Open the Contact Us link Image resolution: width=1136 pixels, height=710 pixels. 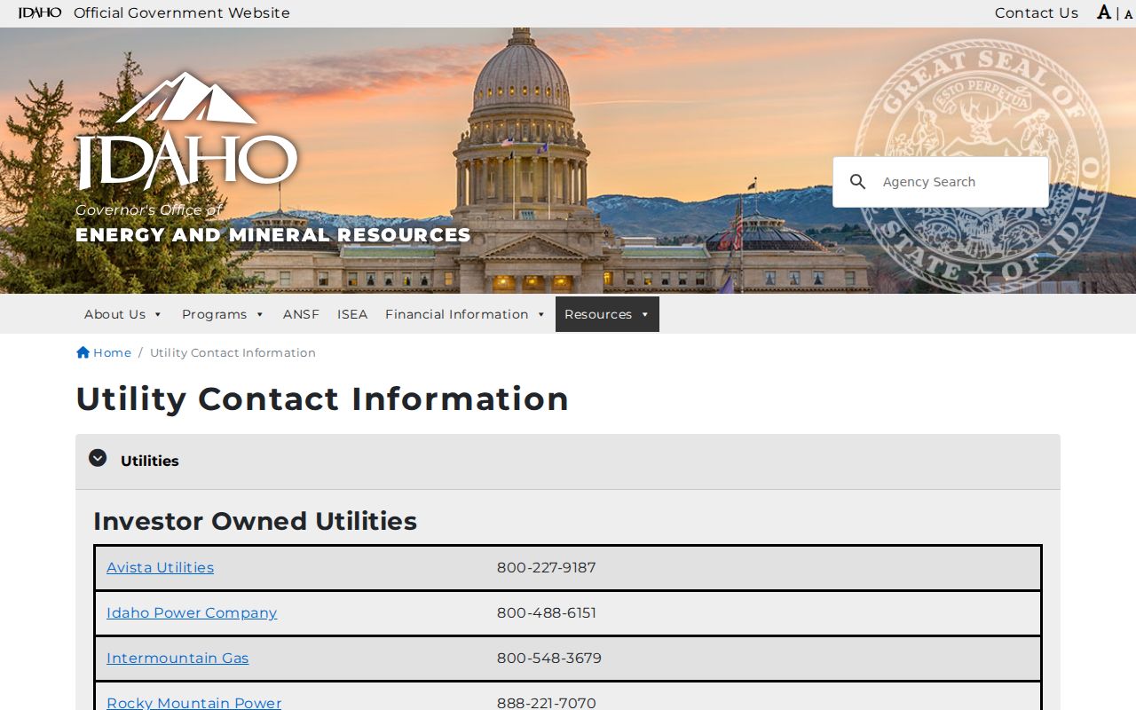pos(1036,12)
